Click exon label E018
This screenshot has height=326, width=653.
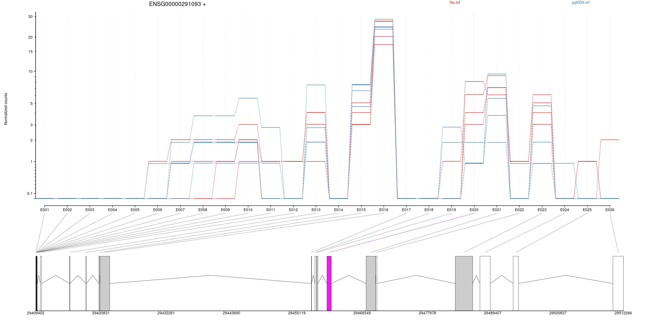point(429,210)
